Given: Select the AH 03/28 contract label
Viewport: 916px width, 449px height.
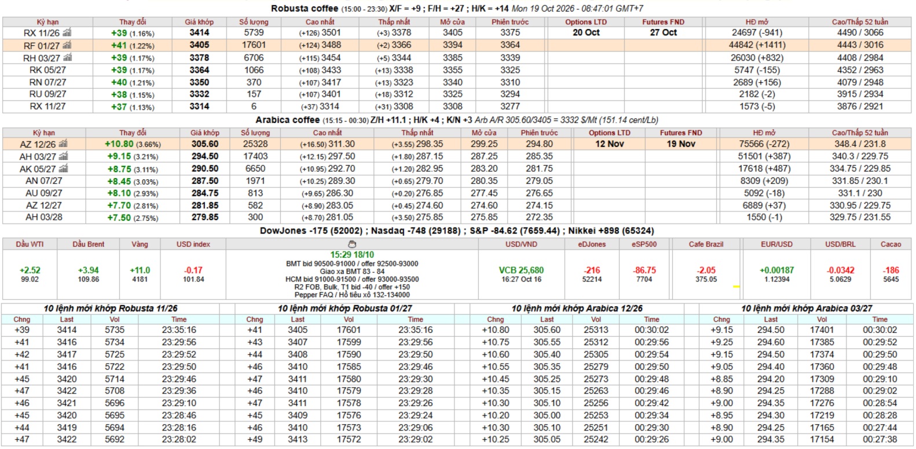Looking at the screenshot, I should pos(44,217).
